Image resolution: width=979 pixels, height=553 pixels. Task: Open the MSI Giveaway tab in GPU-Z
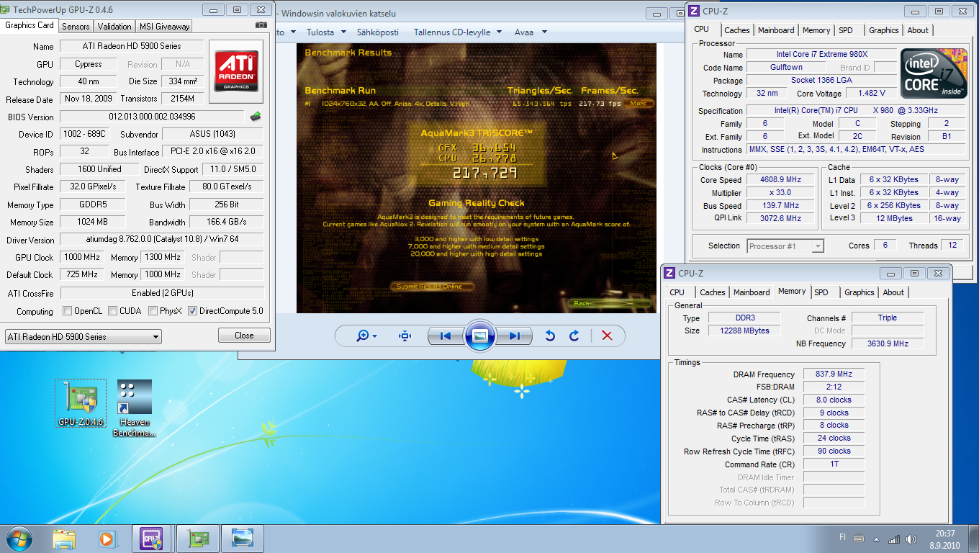[164, 26]
